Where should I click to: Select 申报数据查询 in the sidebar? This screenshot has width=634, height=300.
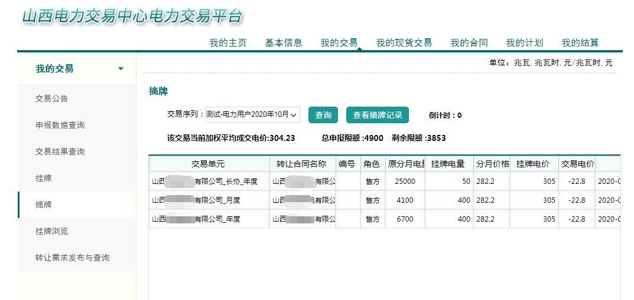60,125
